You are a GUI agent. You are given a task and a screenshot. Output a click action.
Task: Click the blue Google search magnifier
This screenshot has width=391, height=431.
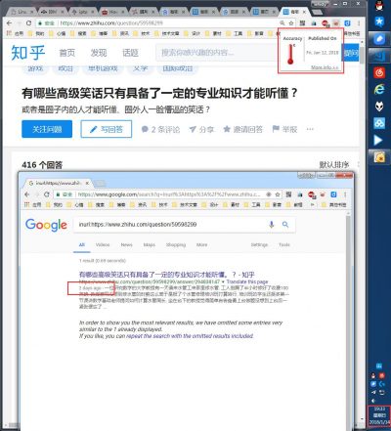[x=285, y=225]
